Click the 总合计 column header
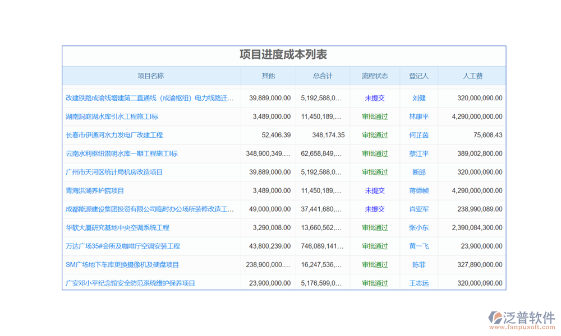 click(x=323, y=76)
